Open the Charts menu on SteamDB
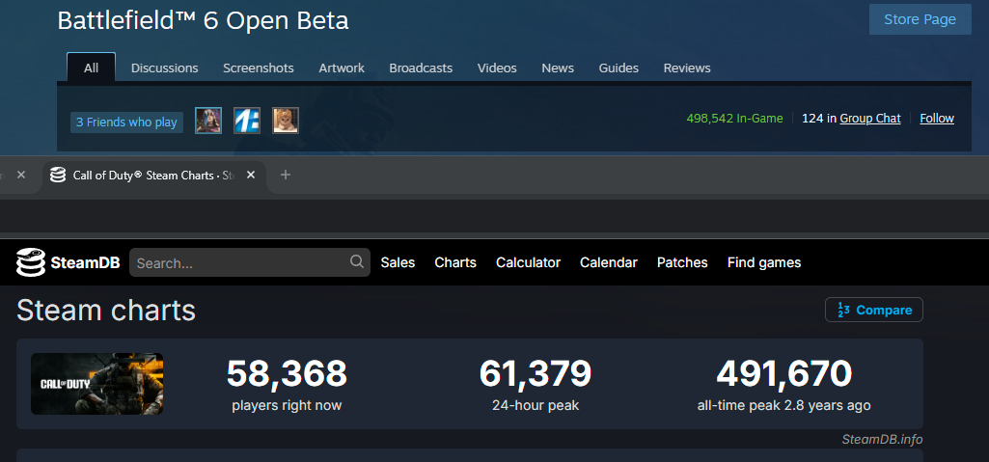 pyautogui.click(x=455, y=262)
